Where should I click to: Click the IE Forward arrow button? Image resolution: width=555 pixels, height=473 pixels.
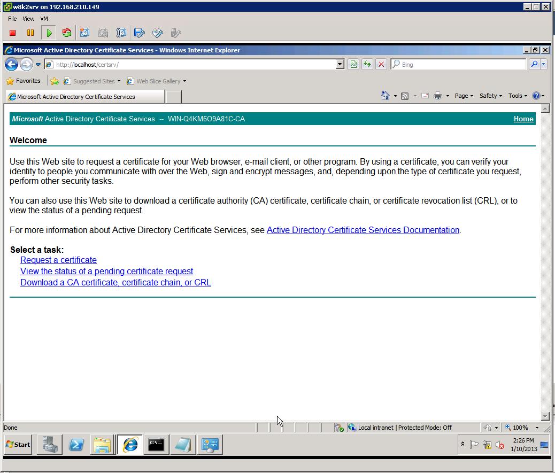click(x=26, y=64)
